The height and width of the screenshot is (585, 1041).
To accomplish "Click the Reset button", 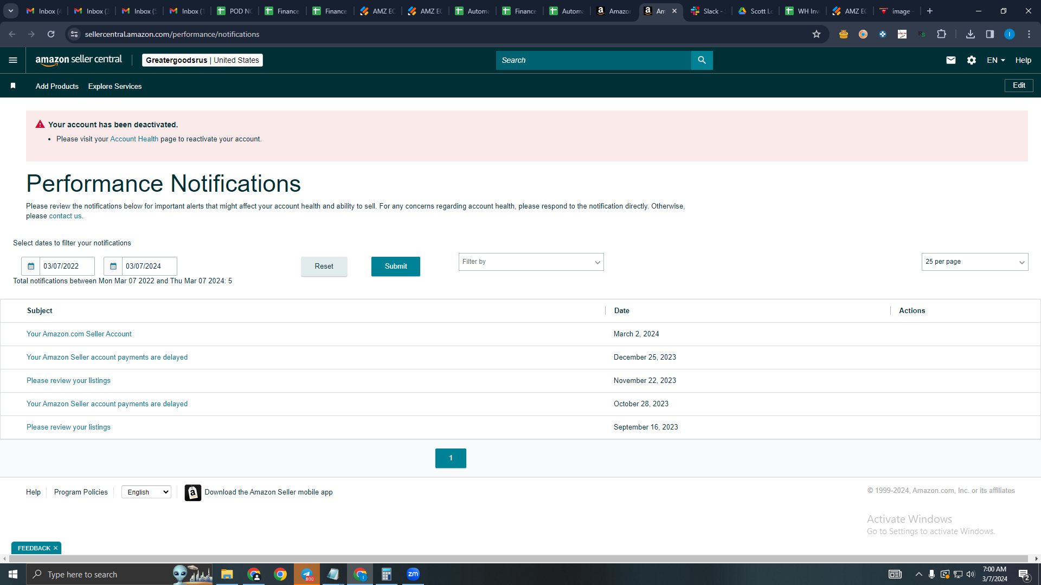I will (x=324, y=266).
